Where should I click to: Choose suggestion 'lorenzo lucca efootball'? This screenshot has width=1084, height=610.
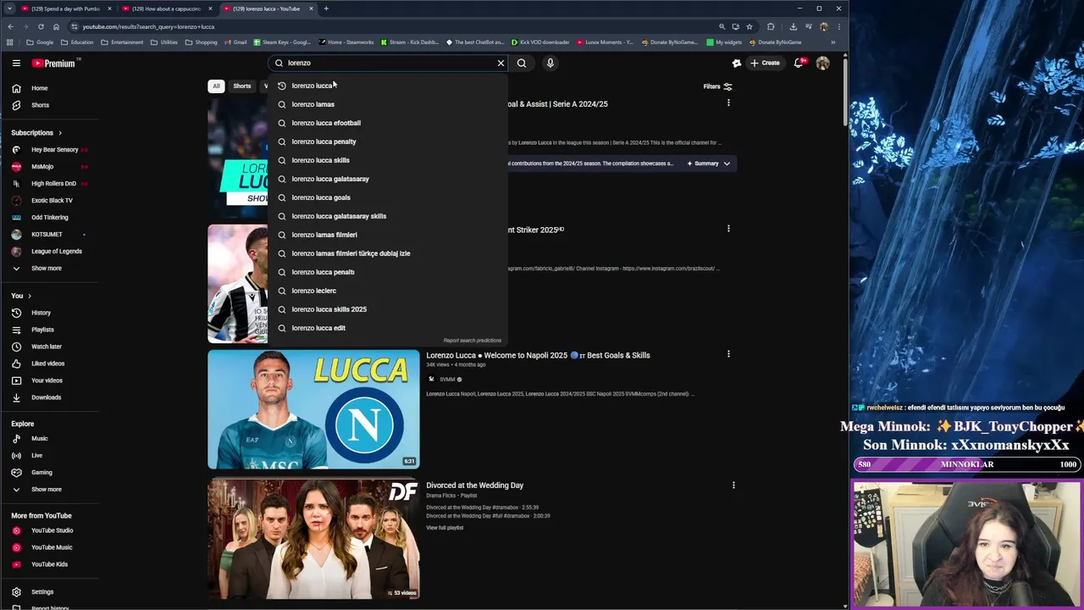(388, 123)
